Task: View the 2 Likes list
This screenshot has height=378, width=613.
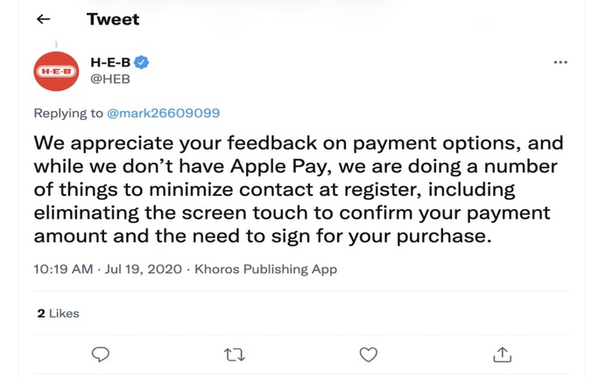Action: tap(59, 313)
